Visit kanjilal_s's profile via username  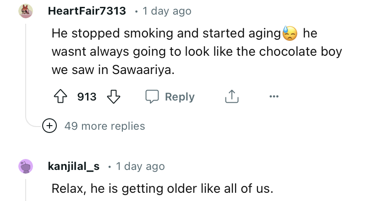coord(73,166)
